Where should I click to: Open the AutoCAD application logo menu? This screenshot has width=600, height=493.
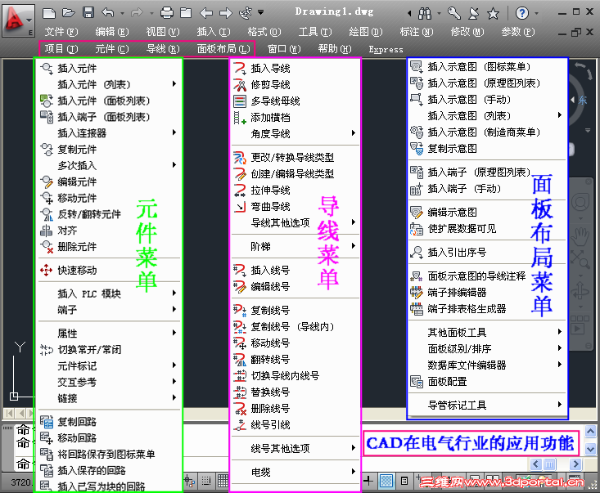[x=18, y=20]
